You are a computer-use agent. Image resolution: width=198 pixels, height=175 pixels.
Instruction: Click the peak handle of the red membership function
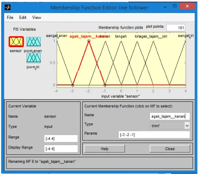click(x=89, y=41)
